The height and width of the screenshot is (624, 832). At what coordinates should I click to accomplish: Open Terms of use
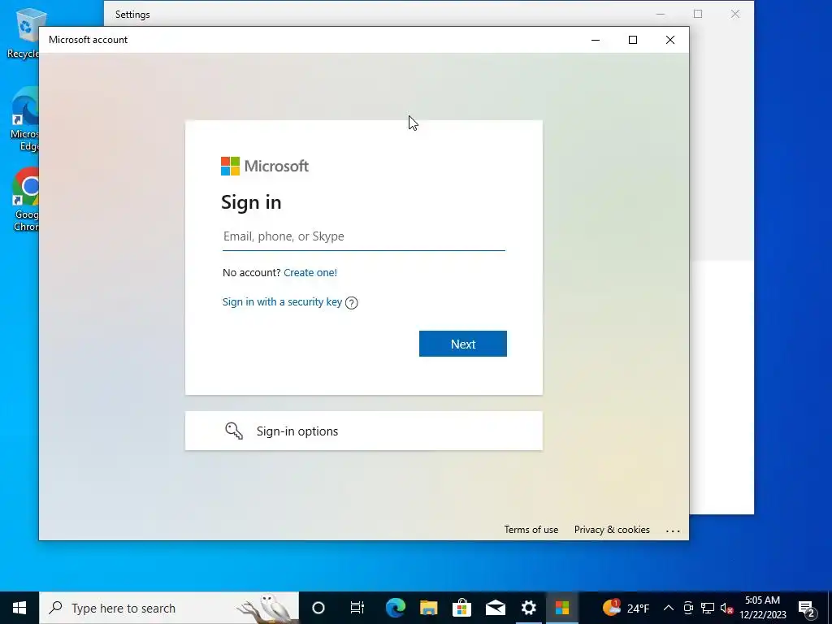531,530
